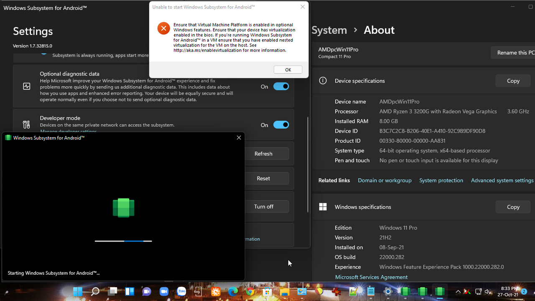Click the WSA Settings vertical scrollbar
Screen dimensions: 535x301
click(x=308, y=165)
